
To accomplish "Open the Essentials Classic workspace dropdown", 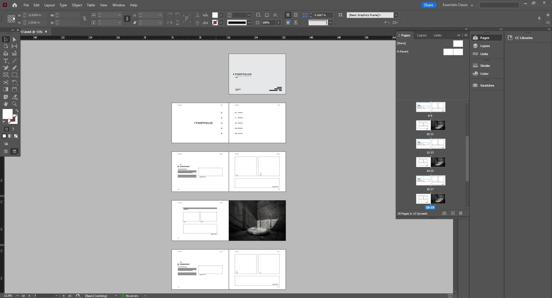I will click(x=458, y=5).
